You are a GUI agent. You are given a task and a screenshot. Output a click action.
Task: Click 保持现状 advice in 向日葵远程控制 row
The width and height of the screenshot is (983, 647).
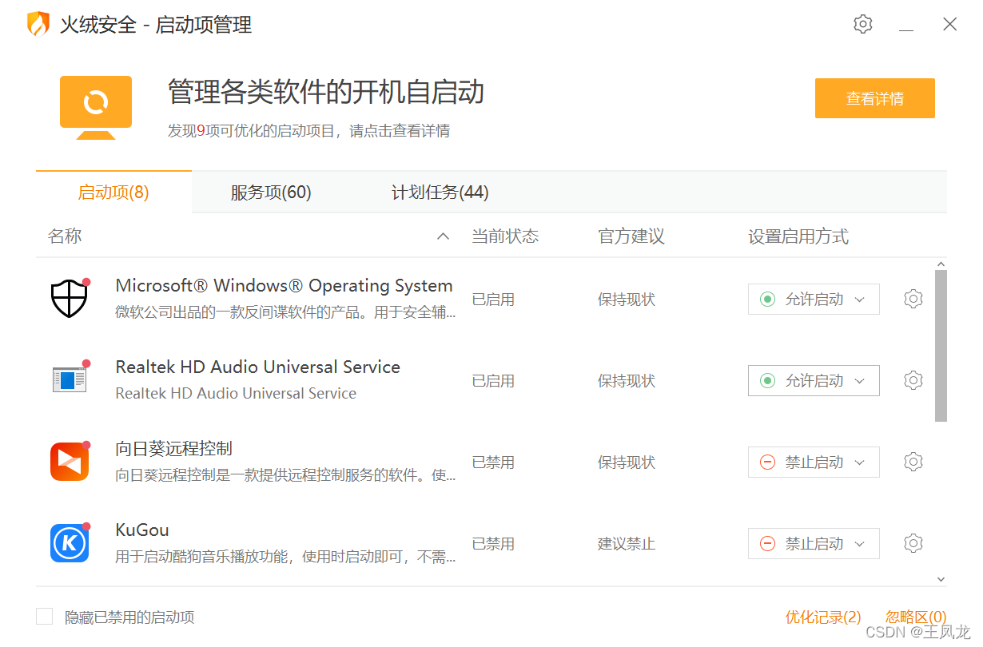[x=627, y=462]
